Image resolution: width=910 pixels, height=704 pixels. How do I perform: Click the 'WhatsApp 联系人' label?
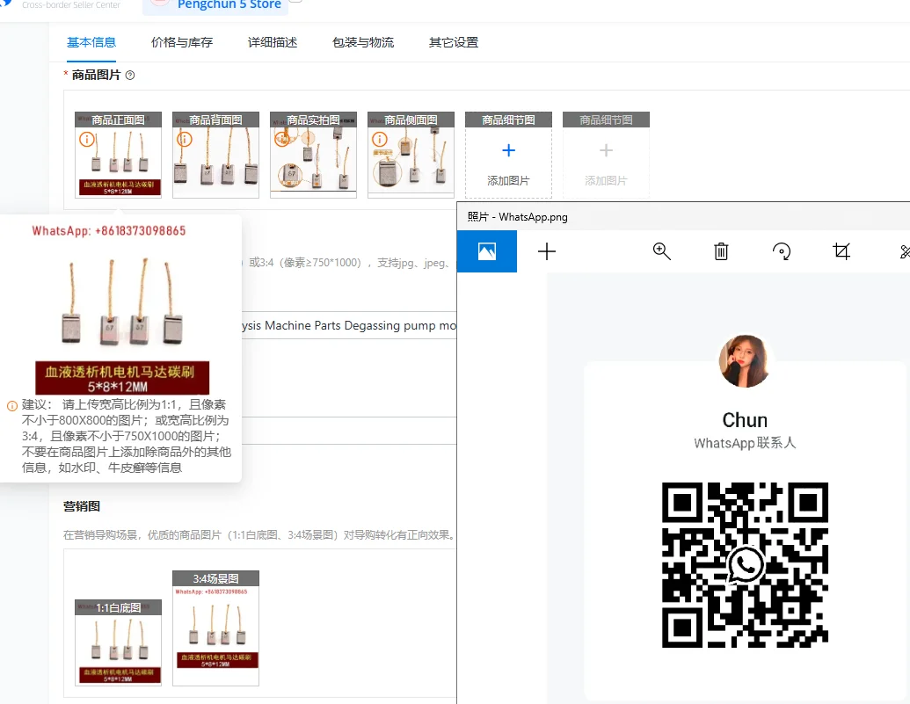pos(745,444)
